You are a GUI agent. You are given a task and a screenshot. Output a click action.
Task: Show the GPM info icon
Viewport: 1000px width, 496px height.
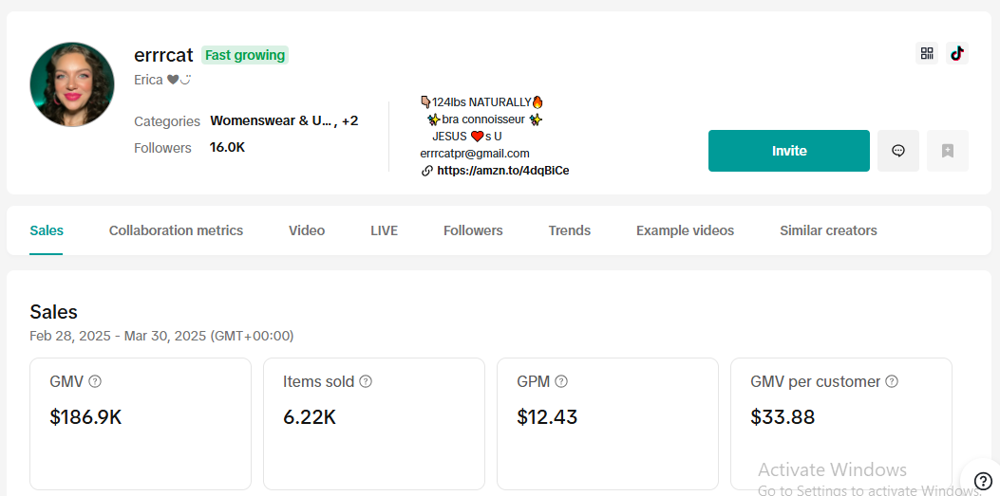561,381
